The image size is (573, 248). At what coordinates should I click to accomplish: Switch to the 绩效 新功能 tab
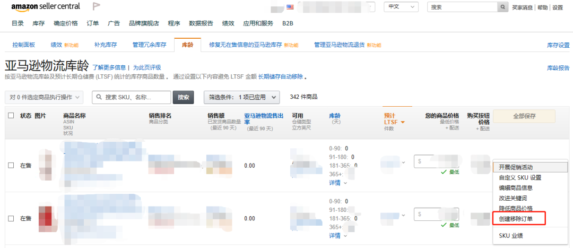pos(65,45)
